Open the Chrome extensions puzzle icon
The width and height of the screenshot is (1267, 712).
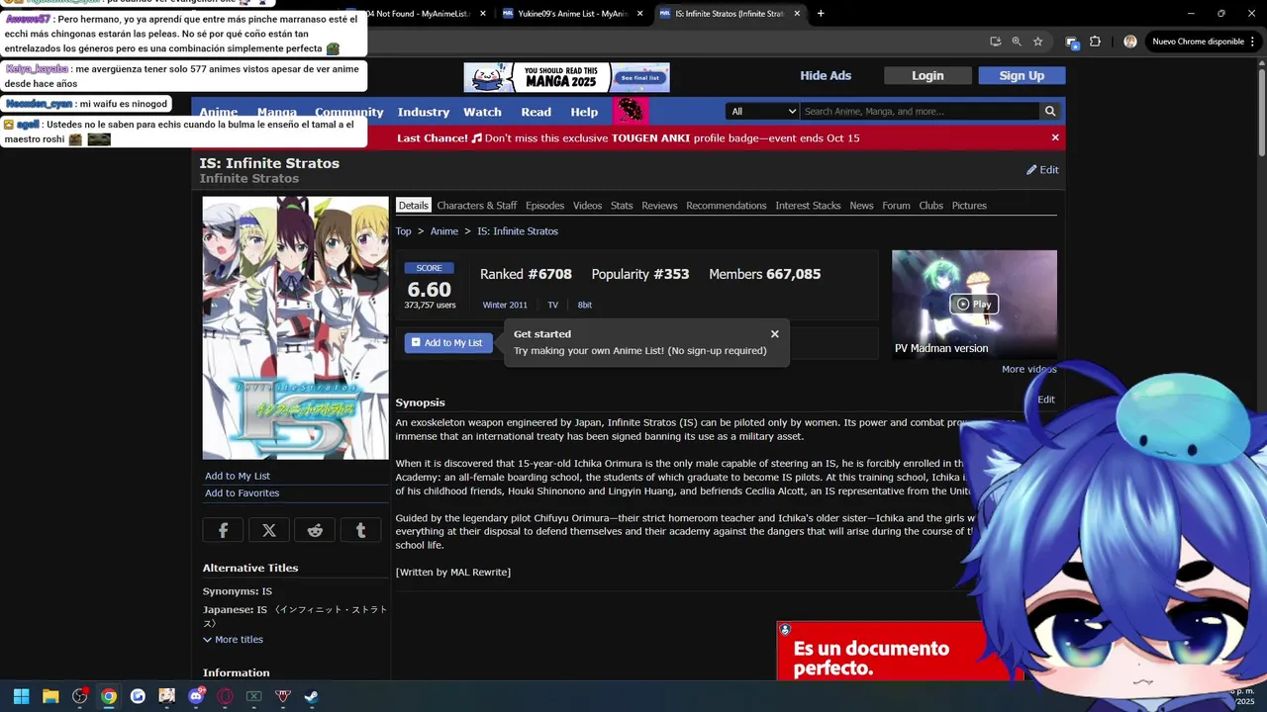pos(1095,42)
